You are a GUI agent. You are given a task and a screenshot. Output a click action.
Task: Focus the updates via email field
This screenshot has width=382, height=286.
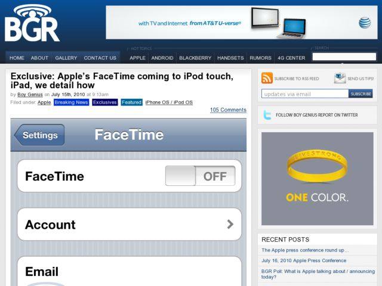[x=304, y=94]
